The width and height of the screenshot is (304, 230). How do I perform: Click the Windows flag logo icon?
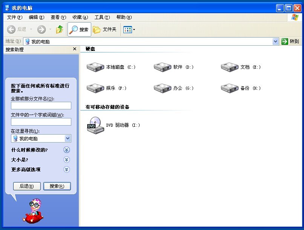point(295,17)
